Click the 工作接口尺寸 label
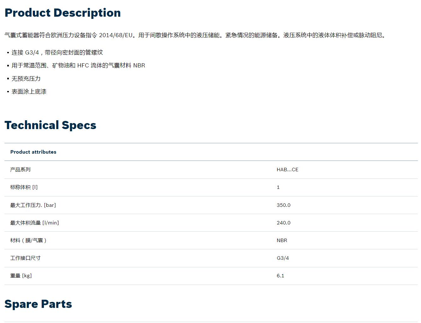This screenshot has height=323, width=421. pyautogui.click(x=25, y=258)
